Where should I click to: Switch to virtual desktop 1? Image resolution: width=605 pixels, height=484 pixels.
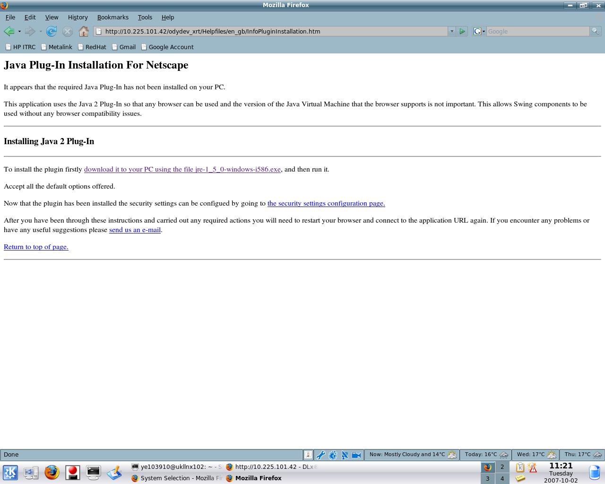pos(488,467)
